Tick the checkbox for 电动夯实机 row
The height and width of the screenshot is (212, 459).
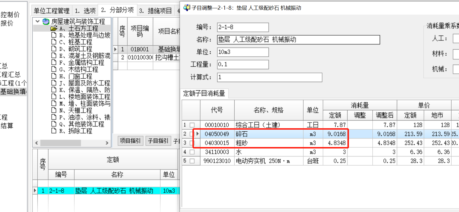pos(192,161)
